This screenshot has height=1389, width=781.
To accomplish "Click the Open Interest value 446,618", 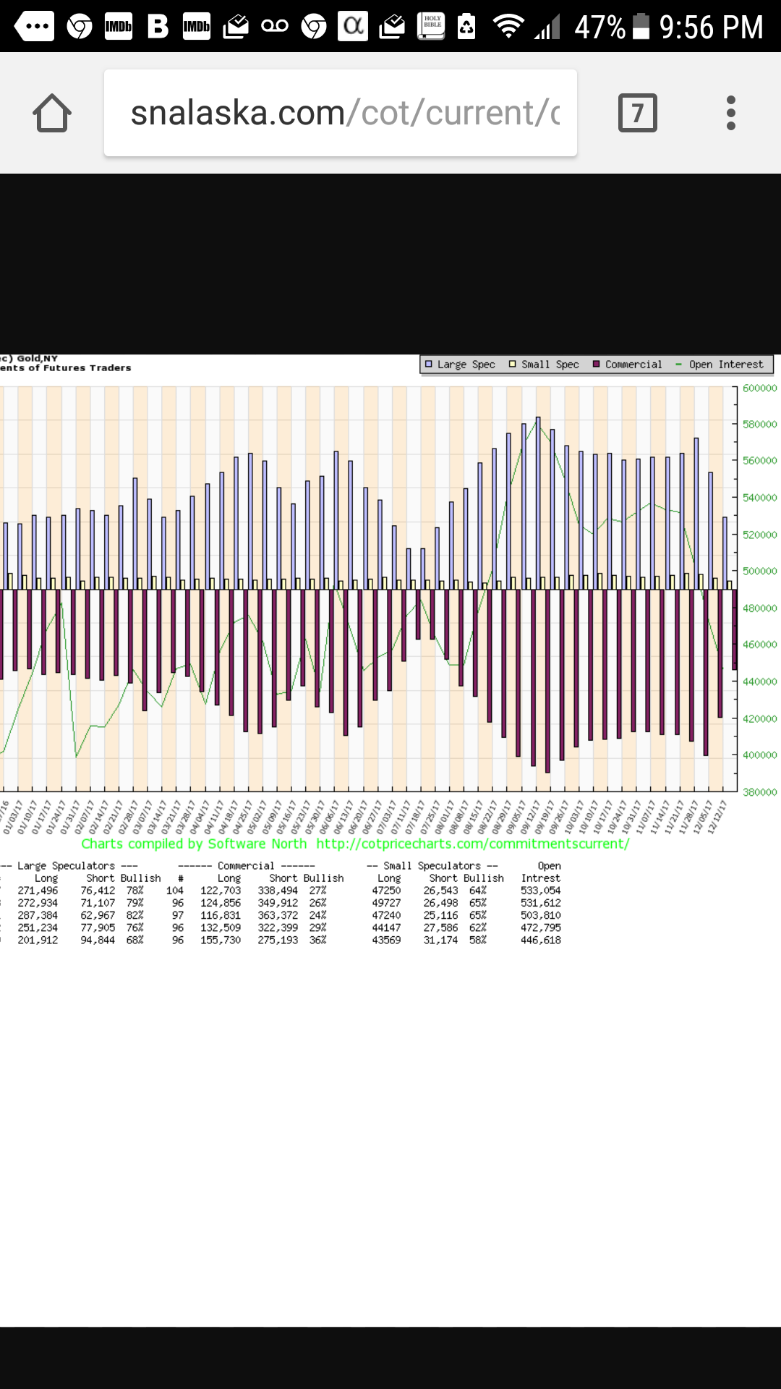I will click(x=540, y=940).
